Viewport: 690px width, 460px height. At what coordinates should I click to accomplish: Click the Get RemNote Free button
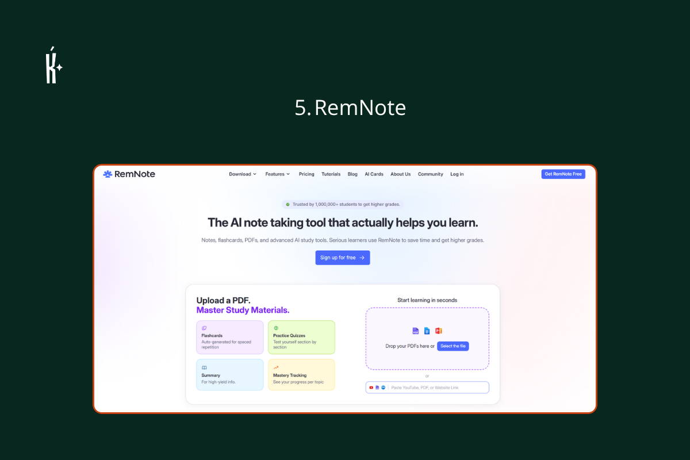563,174
